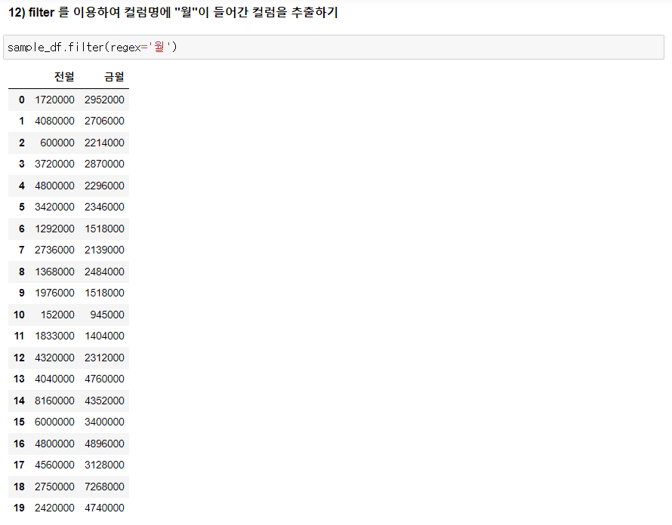Click value 152000 in row 10
Screen dimensions: 672x525
coord(57,315)
